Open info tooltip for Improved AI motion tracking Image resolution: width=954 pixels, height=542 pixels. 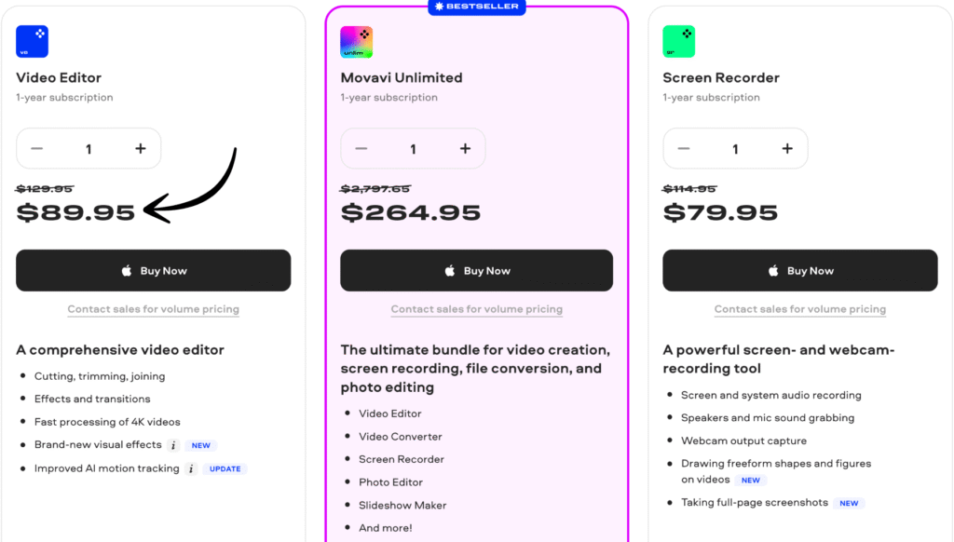click(x=191, y=468)
